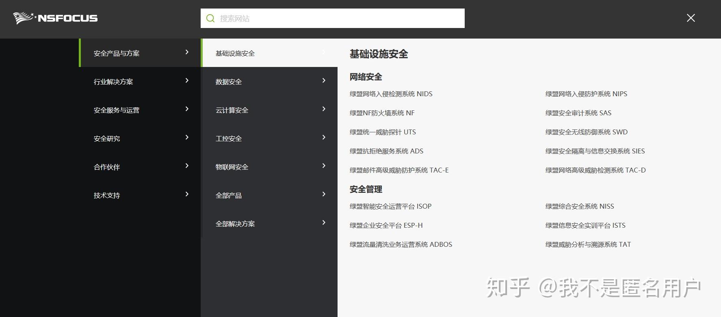Select 行业解决方案 menu item
This screenshot has height=317, width=721.
(x=140, y=81)
